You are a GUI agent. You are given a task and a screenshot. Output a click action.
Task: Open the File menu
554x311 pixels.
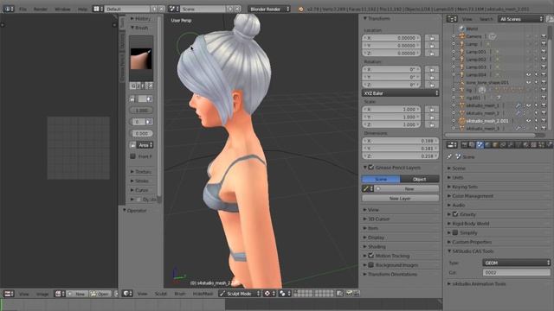point(23,9)
